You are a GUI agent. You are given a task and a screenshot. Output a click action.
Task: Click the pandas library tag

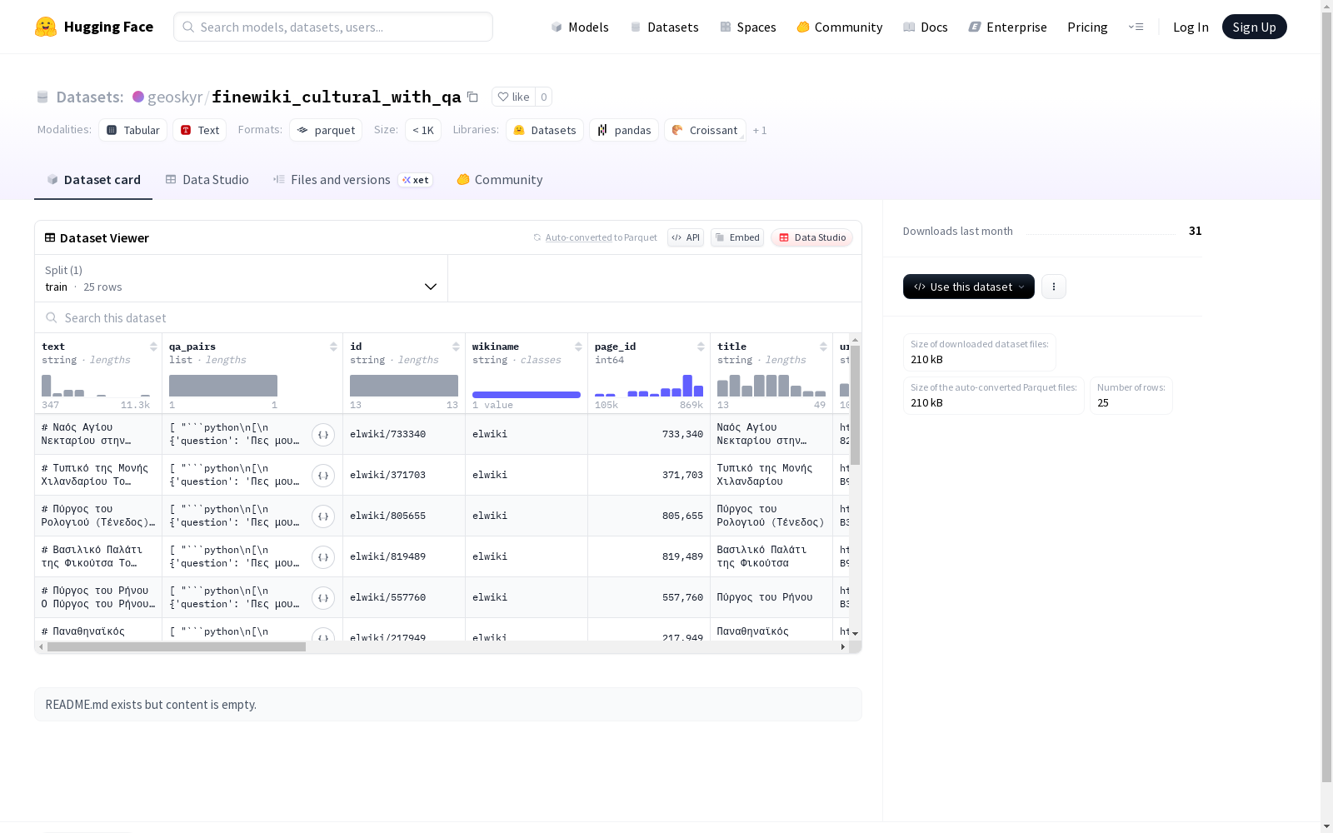pyautogui.click(x=624, y=130)
